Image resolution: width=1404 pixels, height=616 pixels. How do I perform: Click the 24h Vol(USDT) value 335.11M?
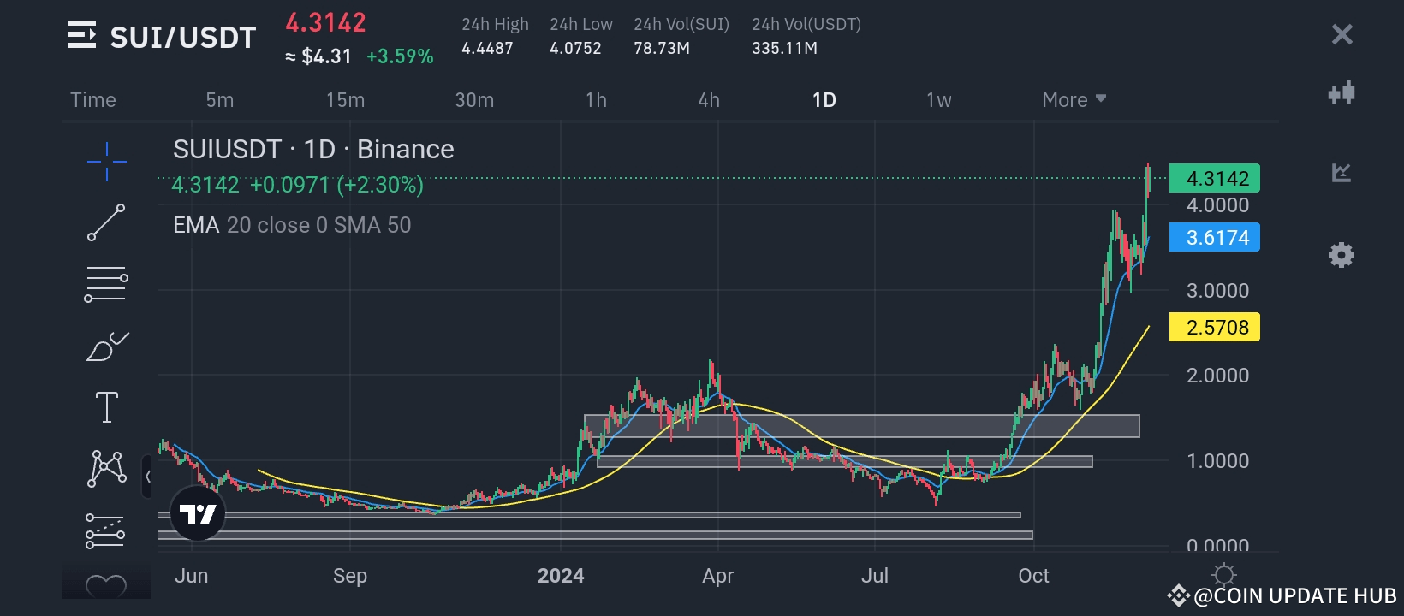coord(784,48)
